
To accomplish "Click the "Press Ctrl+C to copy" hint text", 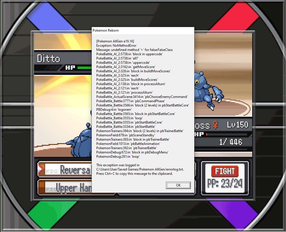I will point(134,173).
